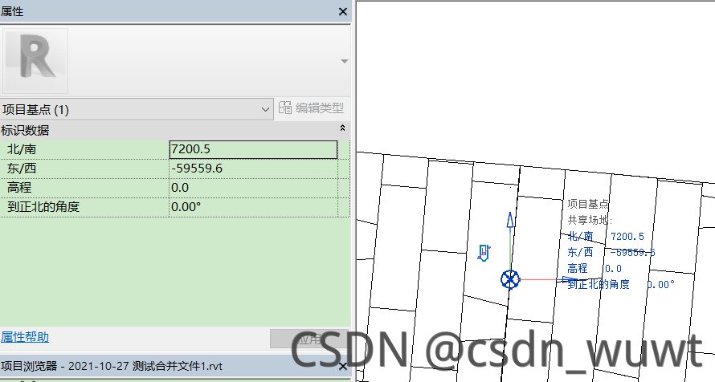Click the 编辑类型 button
This screenshot has width=715, height=382.
(312, 108)
